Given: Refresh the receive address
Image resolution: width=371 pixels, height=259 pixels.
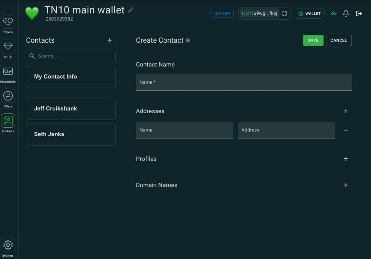Looking at the screenshot, I should pos(285,13).
